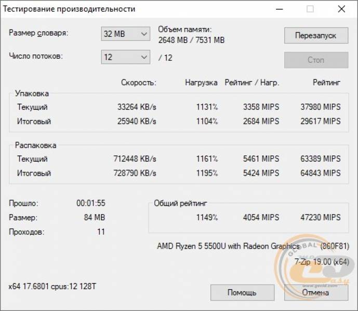Image resolution: width=358 pixels, height=311 pixels.
Task: Select the memory value 2648 MB / 7531 MB
Action: 191,40
